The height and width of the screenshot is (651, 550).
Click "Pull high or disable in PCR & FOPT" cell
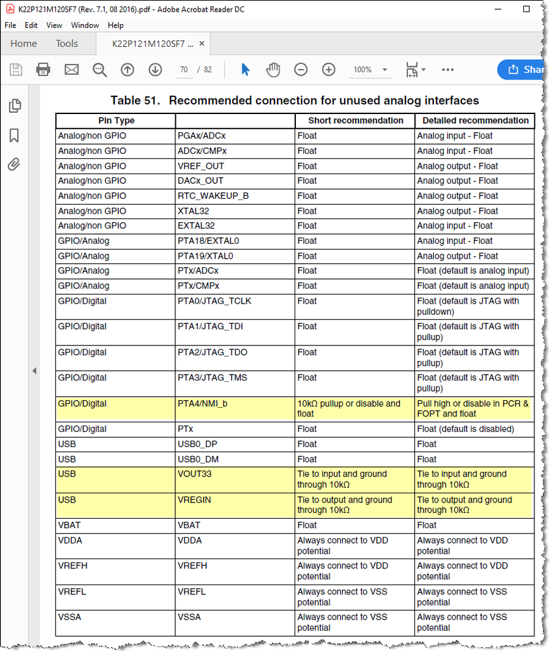click(474, 409)
